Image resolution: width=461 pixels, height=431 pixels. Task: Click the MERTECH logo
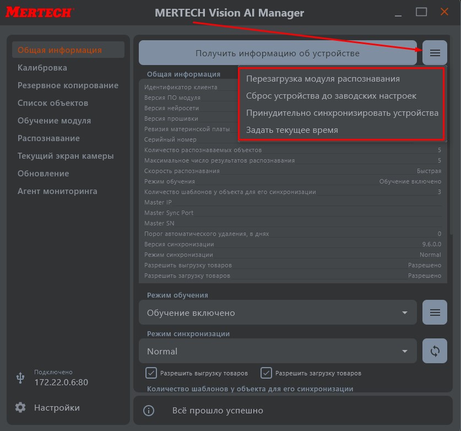40,12
